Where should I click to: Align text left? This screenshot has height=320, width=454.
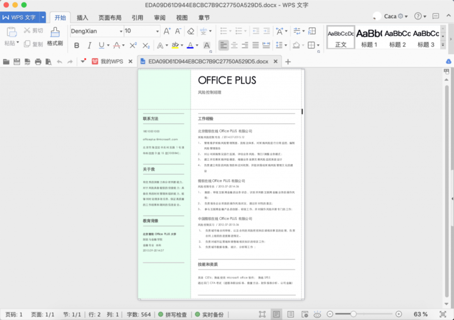click(223, 45)
